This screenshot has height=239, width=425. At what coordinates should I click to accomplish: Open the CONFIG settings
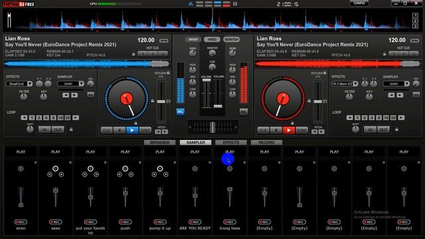pyautogui.click(x=359, y=3)
